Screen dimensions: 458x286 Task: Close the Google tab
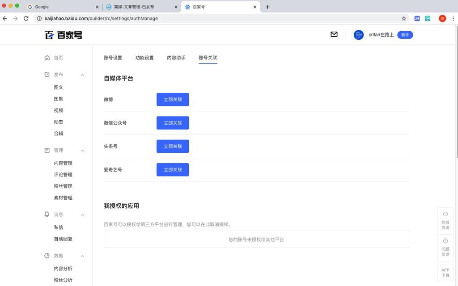click(x=97, y=7)
